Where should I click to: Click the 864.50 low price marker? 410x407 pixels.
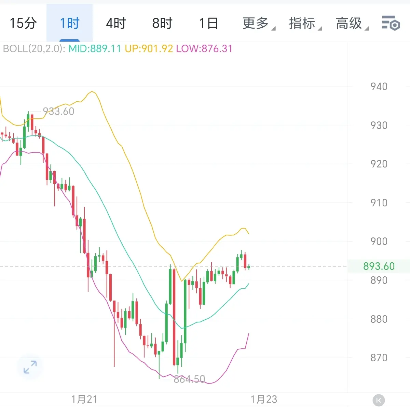[x=189, y=379]
